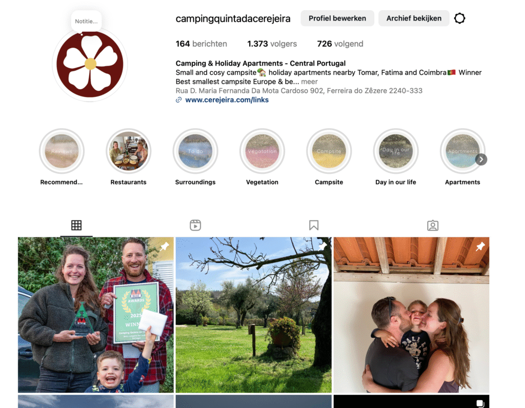
Task: Open the Restaurants story highlight
Action: 129,151
